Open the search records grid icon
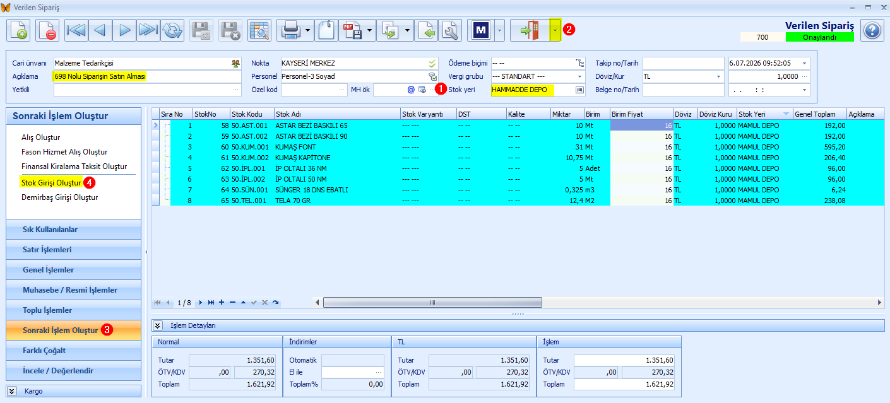The image size is (890, 403). (259, 30)
